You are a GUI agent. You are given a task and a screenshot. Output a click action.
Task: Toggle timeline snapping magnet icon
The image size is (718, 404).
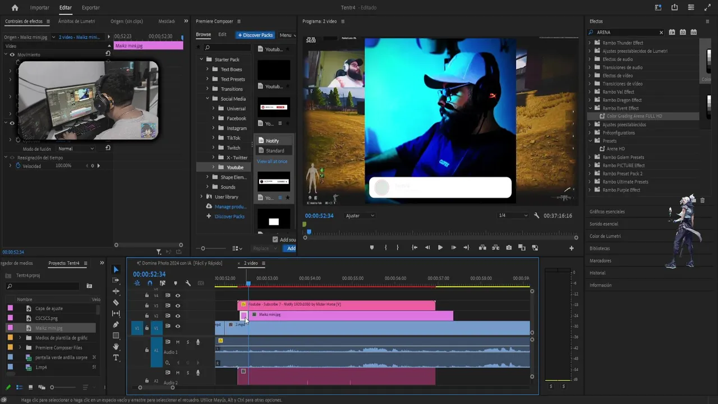pyautogui.click(x=150, y=283)
